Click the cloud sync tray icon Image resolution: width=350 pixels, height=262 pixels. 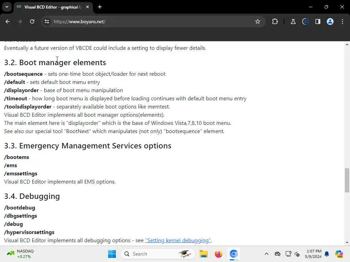(x=278, y=254)
